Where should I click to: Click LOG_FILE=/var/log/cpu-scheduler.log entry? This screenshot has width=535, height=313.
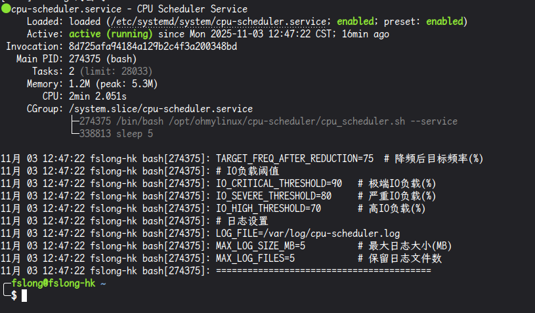click(308, 233)
